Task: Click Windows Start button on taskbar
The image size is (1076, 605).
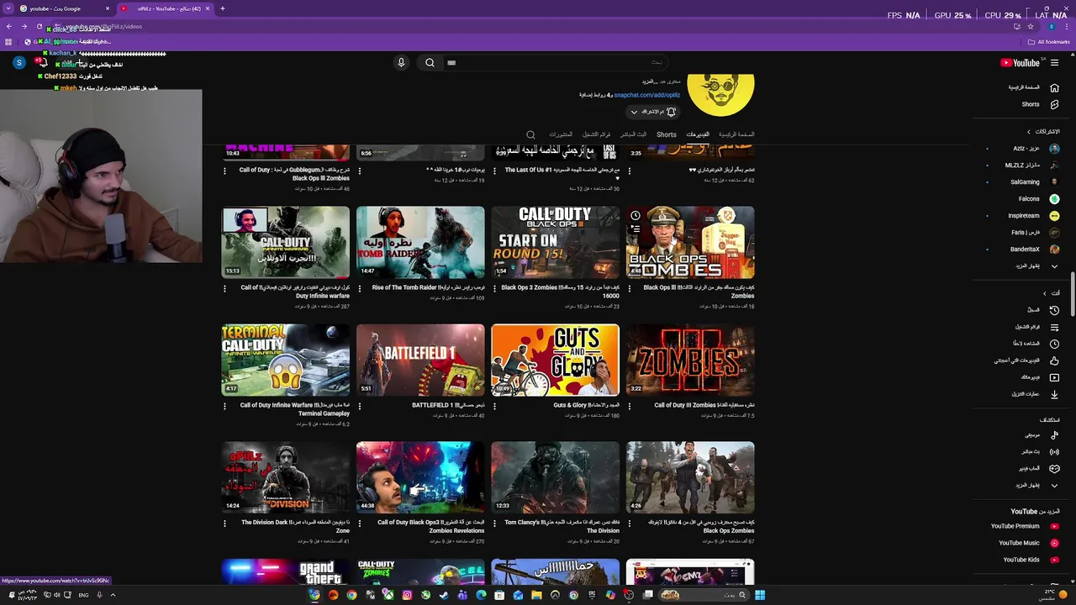Action: pyautogui.click(x=759, y=595)
